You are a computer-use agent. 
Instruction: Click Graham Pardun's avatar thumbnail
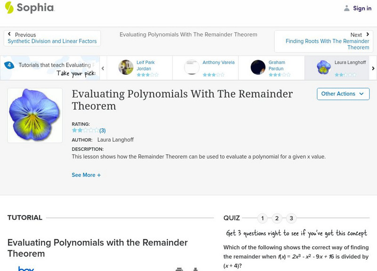coord(258,67)
